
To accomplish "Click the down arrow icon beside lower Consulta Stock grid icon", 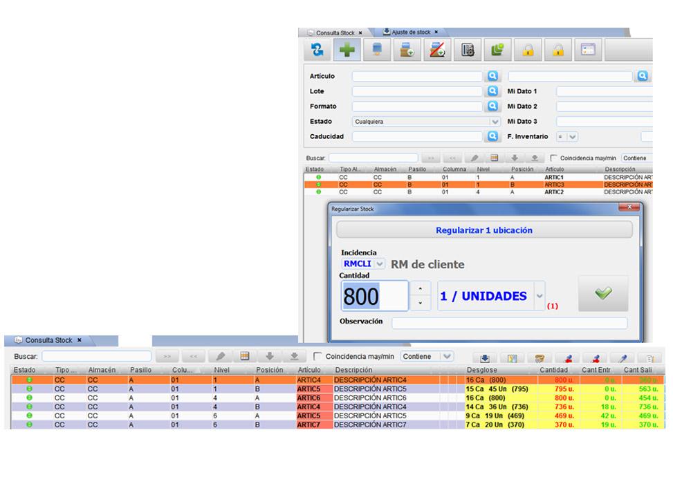I will click(270, 356).
